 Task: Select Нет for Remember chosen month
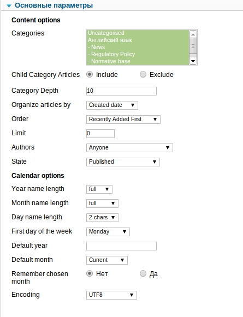tap(90, 273)
